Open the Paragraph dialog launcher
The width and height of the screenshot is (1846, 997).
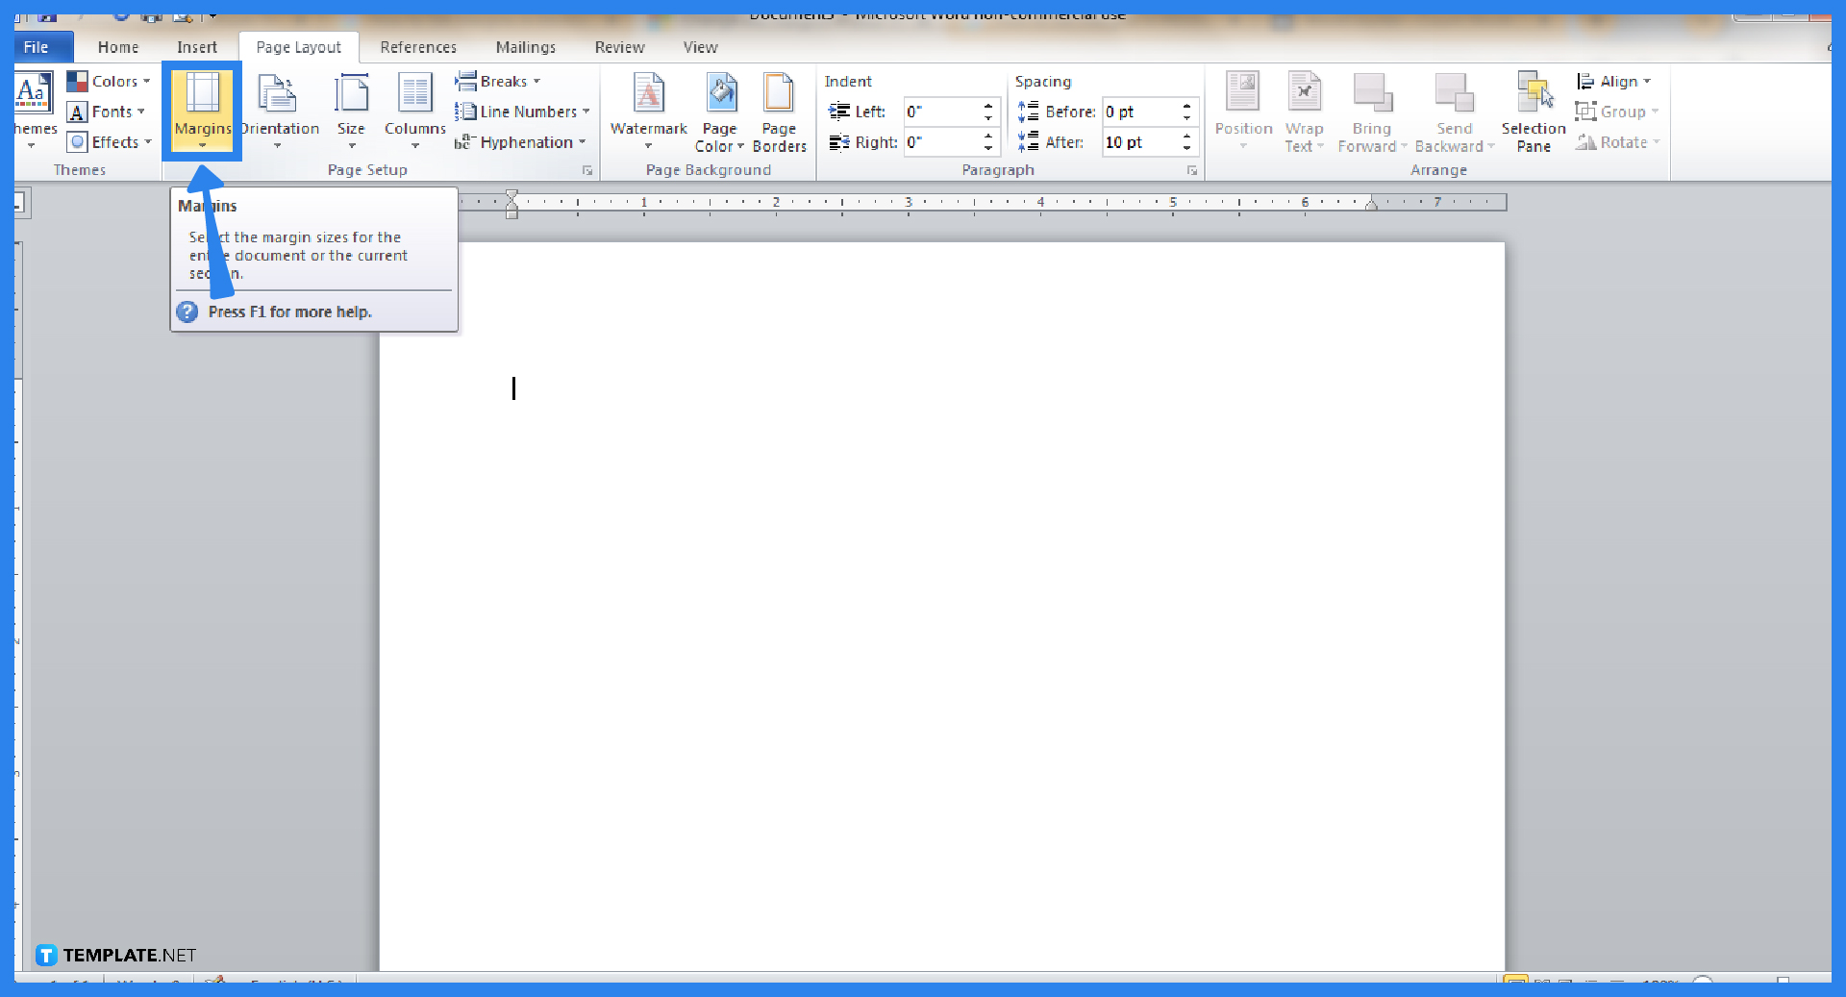coord(1191,170)
